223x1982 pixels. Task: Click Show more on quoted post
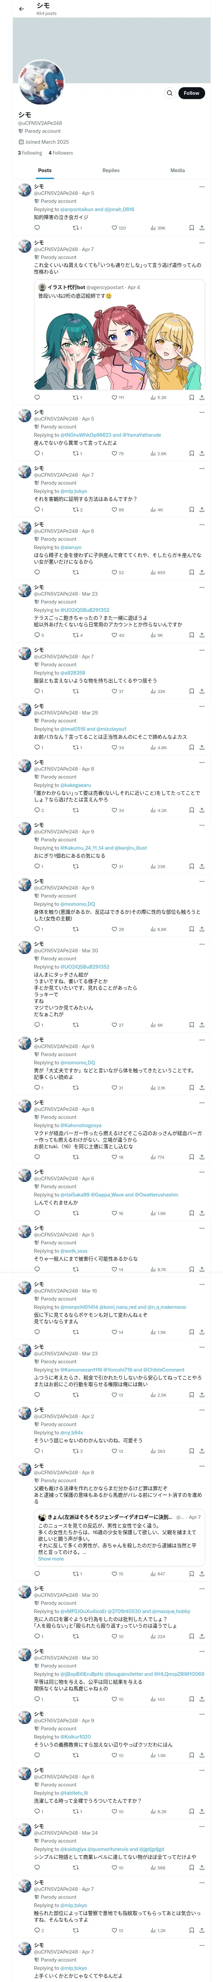pyautogui.click(x=51, y=1559)
